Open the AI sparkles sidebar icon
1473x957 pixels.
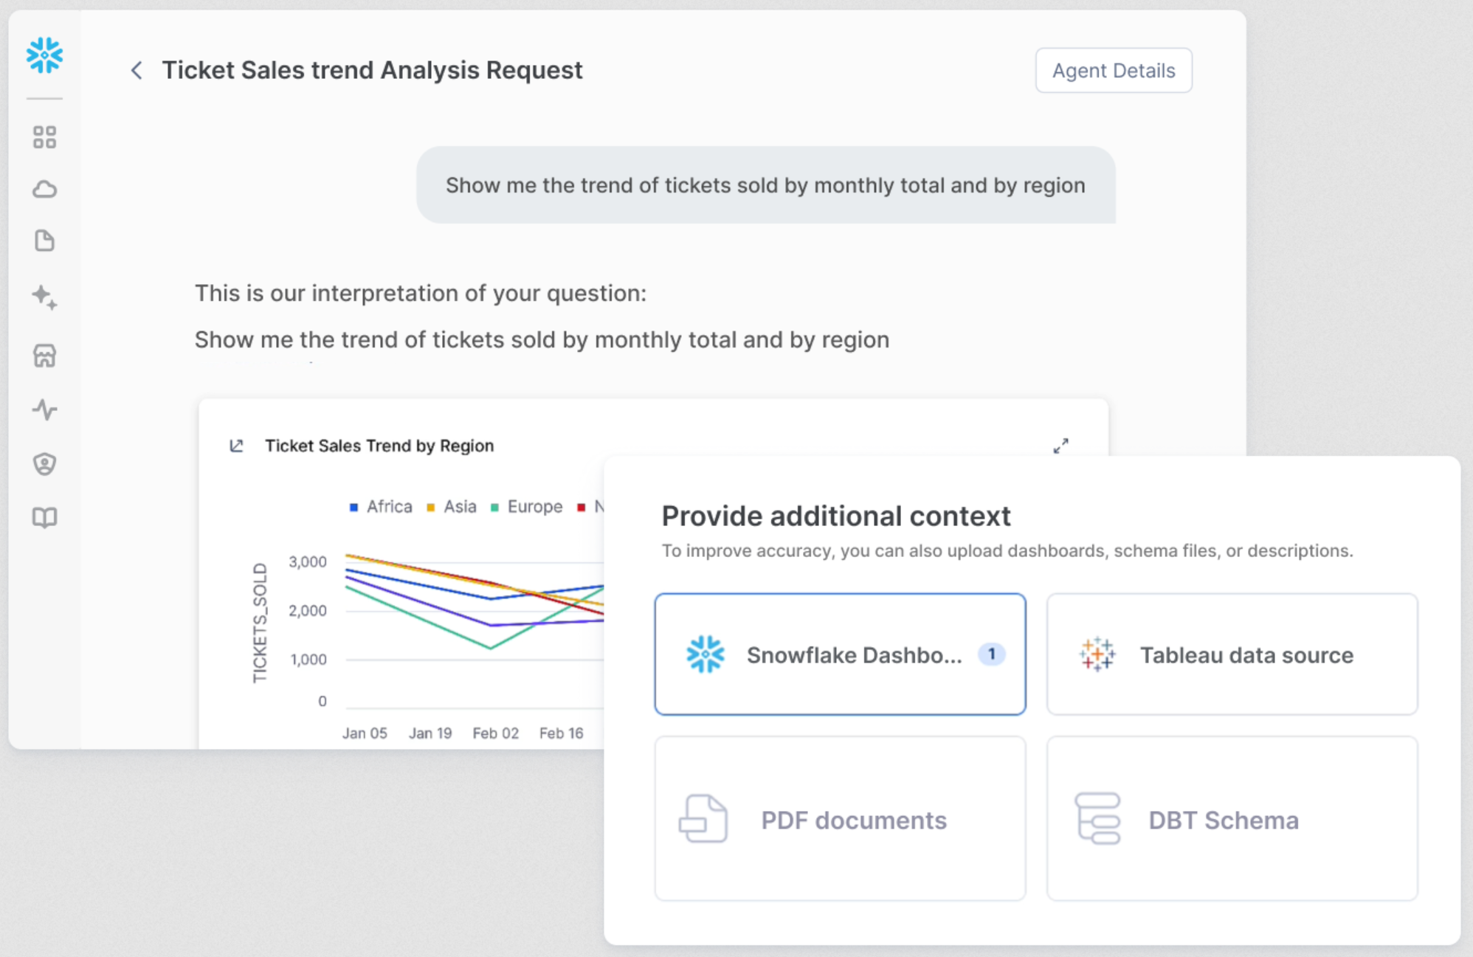pyautogui.click(x=44, y=297)
